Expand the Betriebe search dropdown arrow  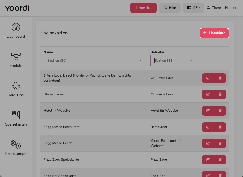coord(191,61)
